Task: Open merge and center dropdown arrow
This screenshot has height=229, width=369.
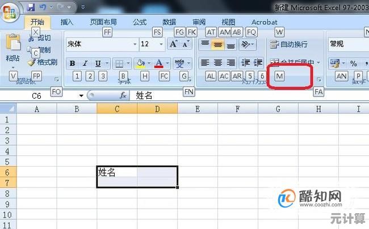Action: (318, 62)
